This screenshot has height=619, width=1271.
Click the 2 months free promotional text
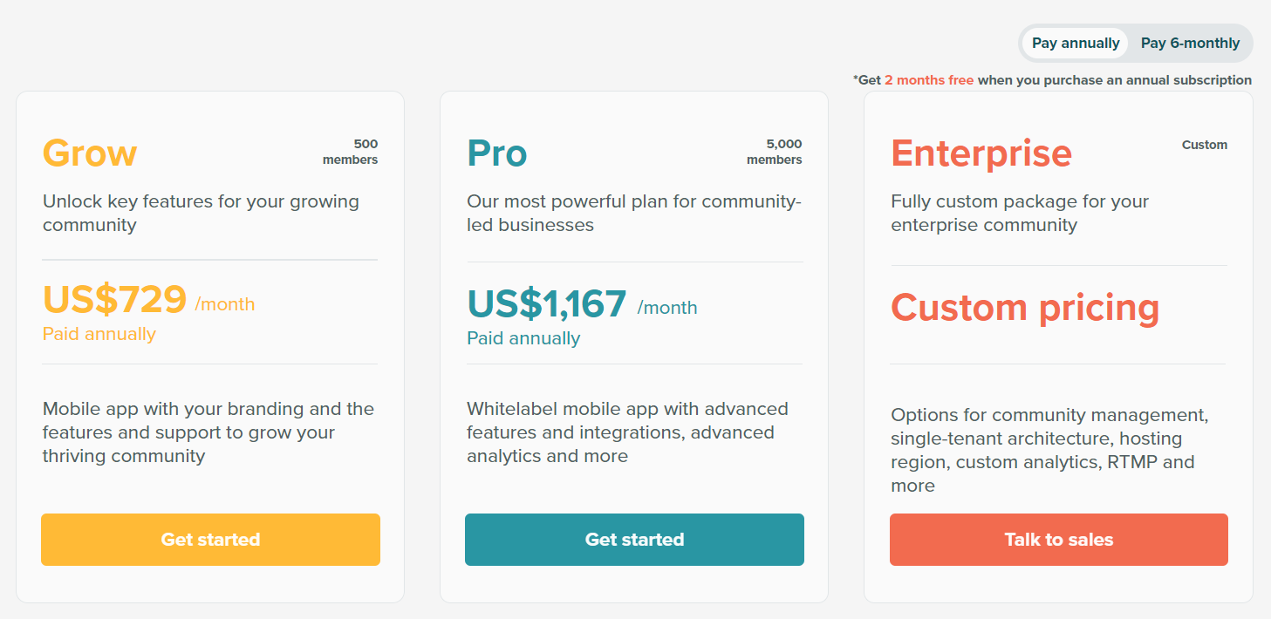coord(929,79)
